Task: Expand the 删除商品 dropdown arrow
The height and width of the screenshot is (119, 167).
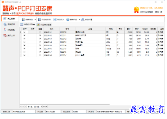Action: pyautogui.click(x=80, y=20)
